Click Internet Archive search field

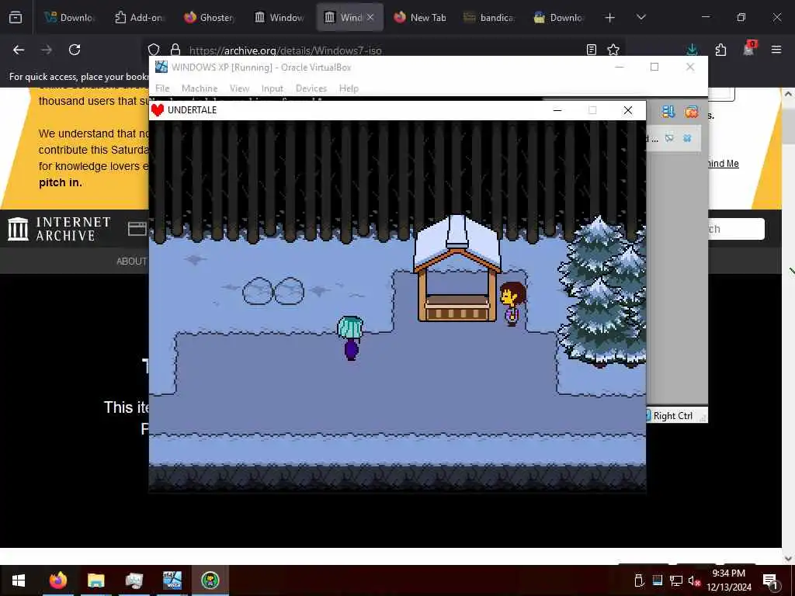pos(735,229)
